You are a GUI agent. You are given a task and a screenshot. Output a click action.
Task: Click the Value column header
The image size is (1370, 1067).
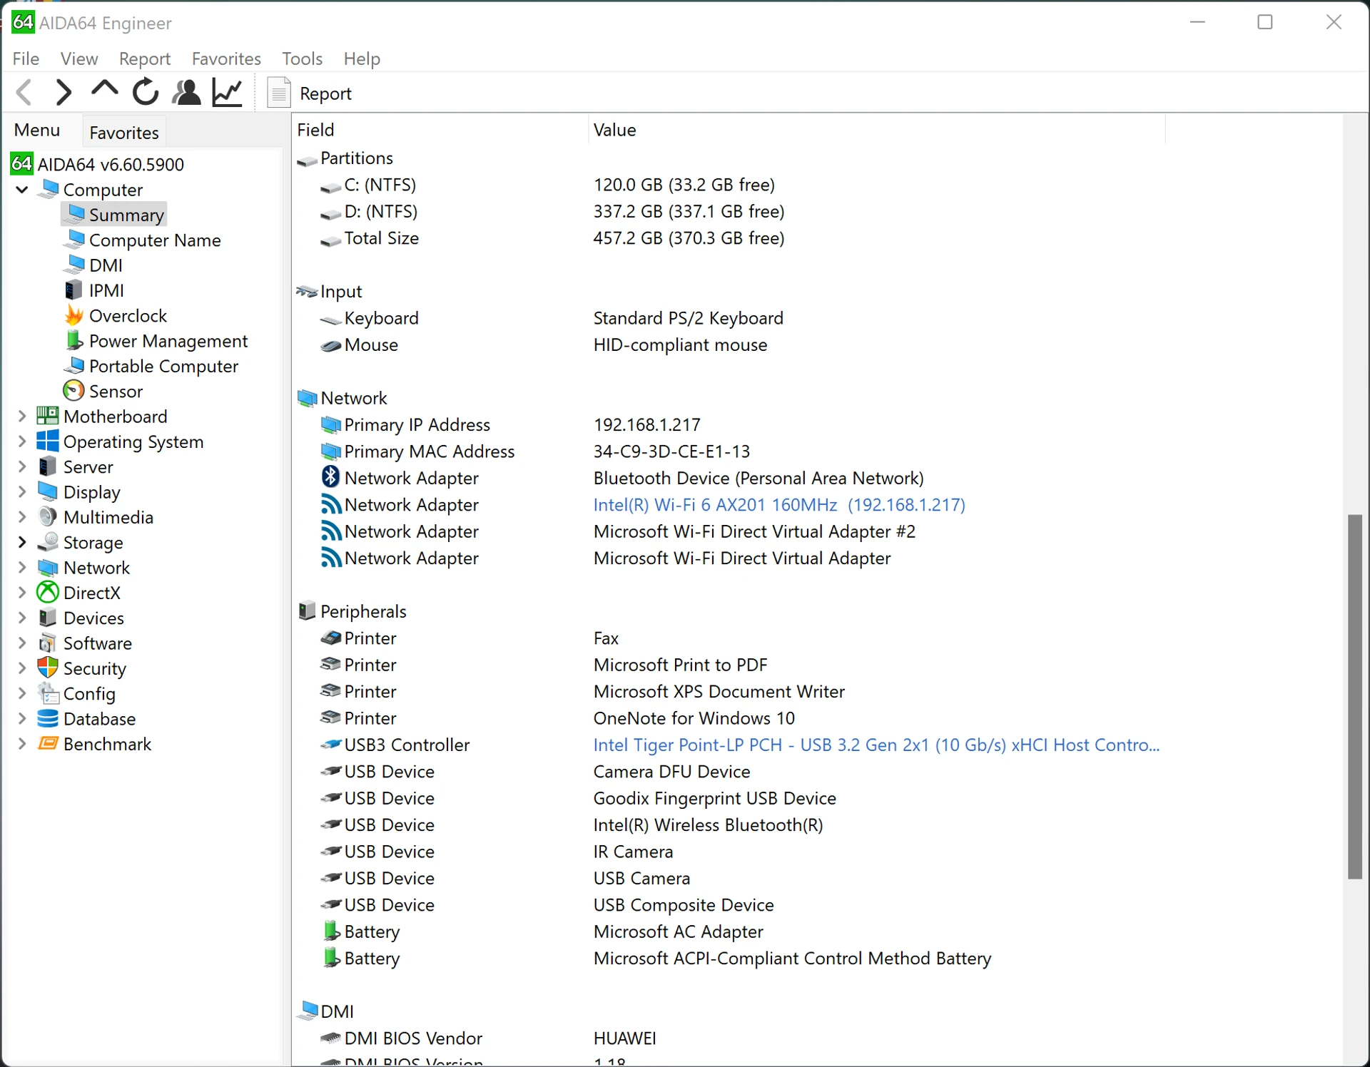pyautogui.click(x=877, y=130)
